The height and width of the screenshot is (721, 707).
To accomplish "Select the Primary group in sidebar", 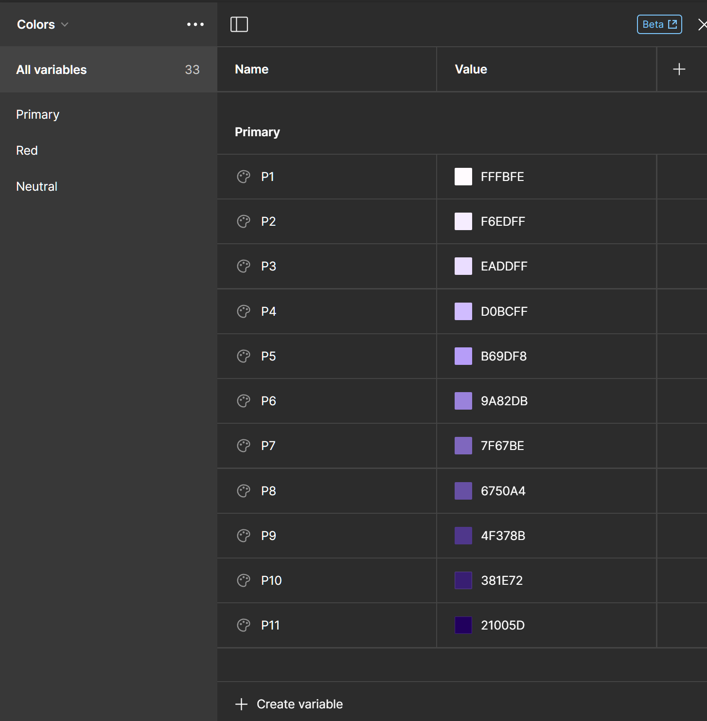I will pyautogui.click(x=38, y=114).
